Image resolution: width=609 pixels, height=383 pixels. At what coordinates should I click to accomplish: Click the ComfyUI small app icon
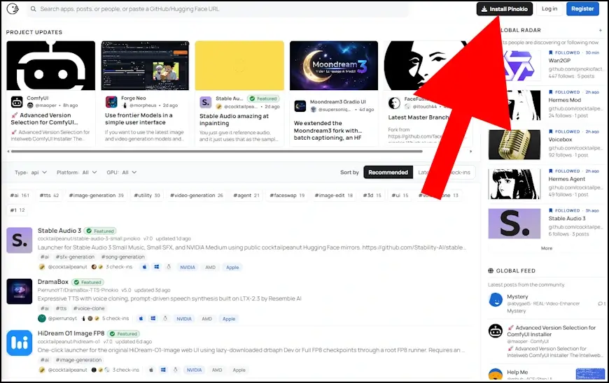(17, 102)
